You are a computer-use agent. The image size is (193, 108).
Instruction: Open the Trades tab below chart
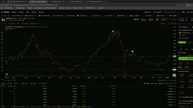(x=3, y=83)
